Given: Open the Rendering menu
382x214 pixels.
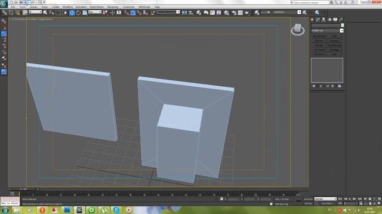Looking at the screenshot, I should [113, 7].
